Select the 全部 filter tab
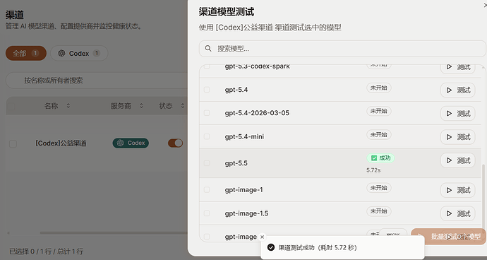 pos(26,54)
